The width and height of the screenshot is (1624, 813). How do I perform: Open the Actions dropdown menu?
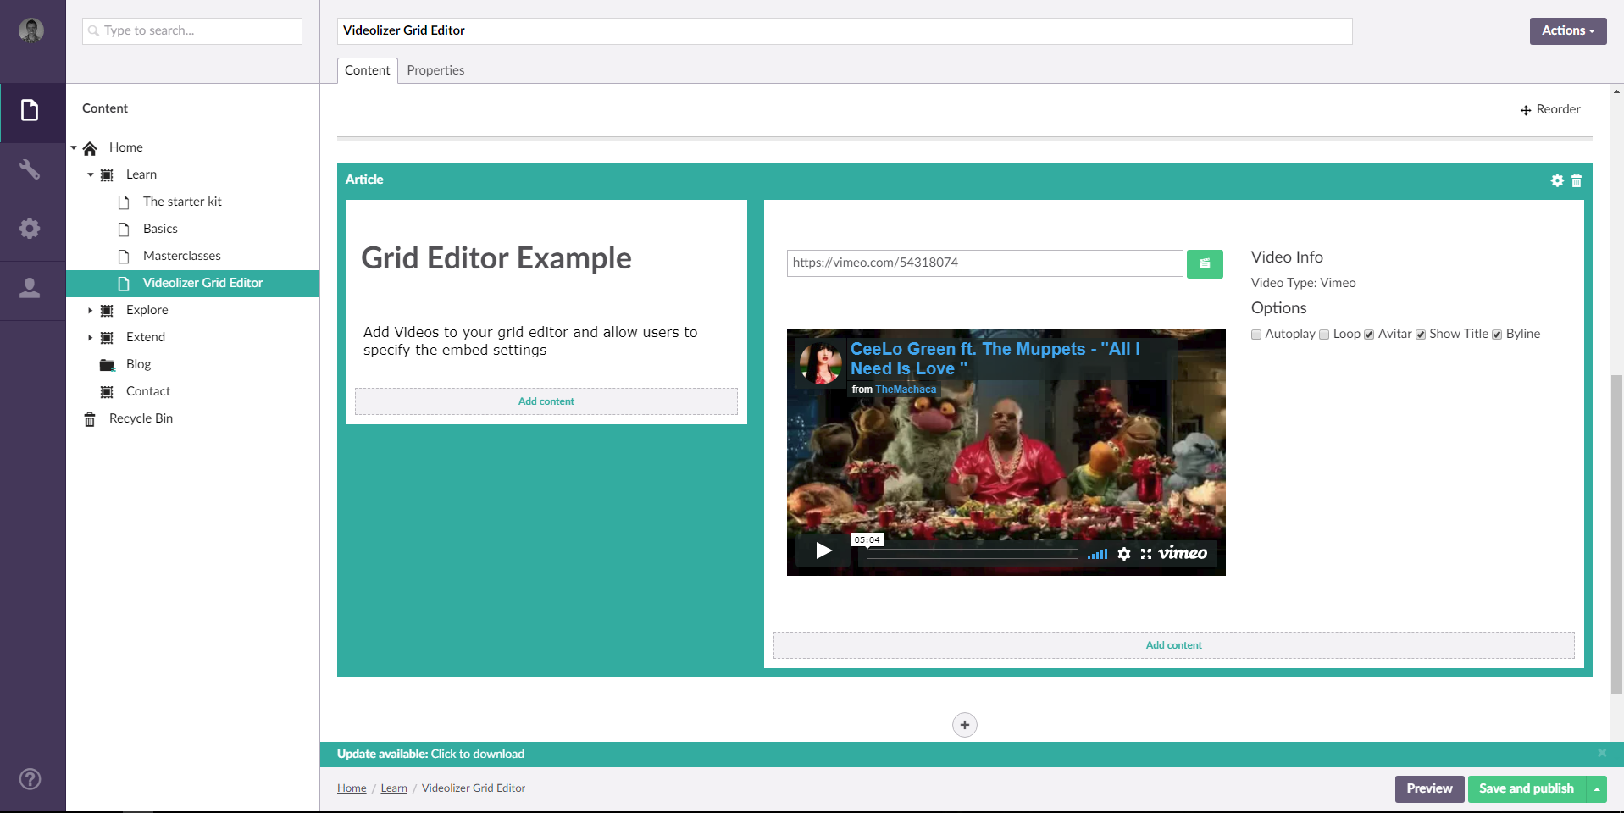coord(1568,30)
